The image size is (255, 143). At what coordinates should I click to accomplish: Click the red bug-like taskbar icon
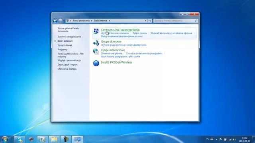point(31,139)
